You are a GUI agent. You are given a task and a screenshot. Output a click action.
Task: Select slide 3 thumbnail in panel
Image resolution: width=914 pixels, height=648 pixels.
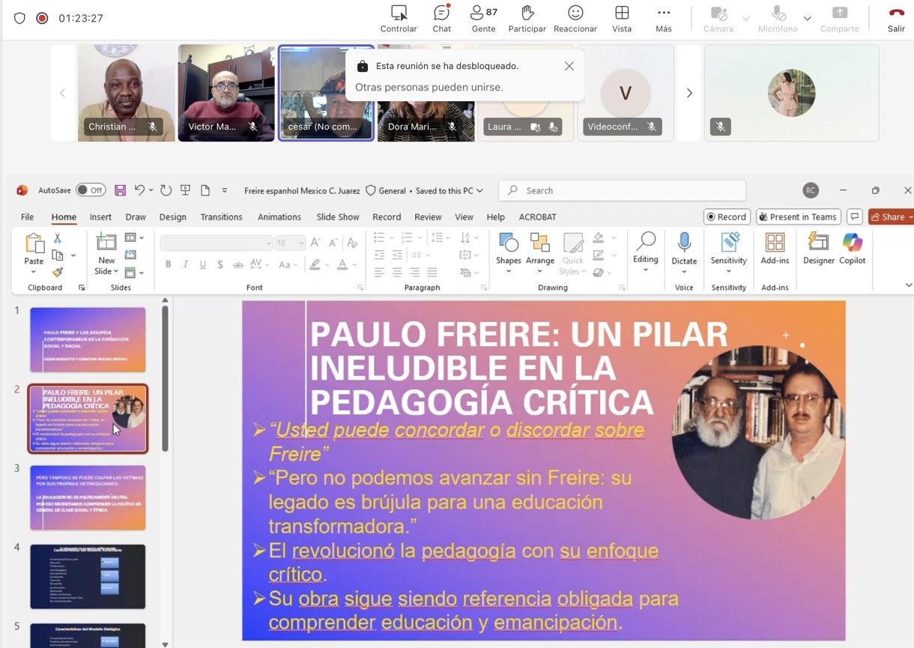click(88, 497)
